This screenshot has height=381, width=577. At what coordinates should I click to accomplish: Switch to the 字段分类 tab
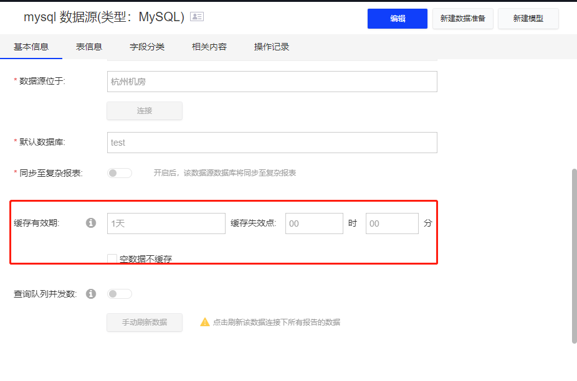[x=147, y=46]
